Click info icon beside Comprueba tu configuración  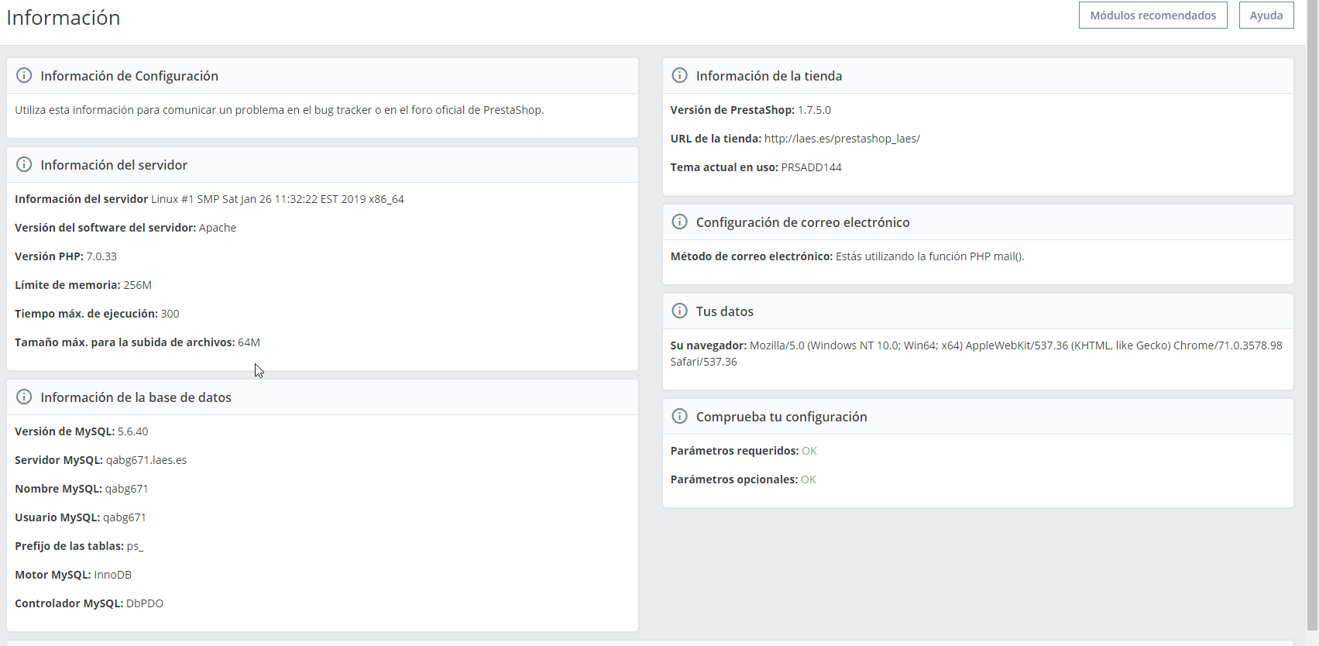pyautogui.click(x=679, y=416)
